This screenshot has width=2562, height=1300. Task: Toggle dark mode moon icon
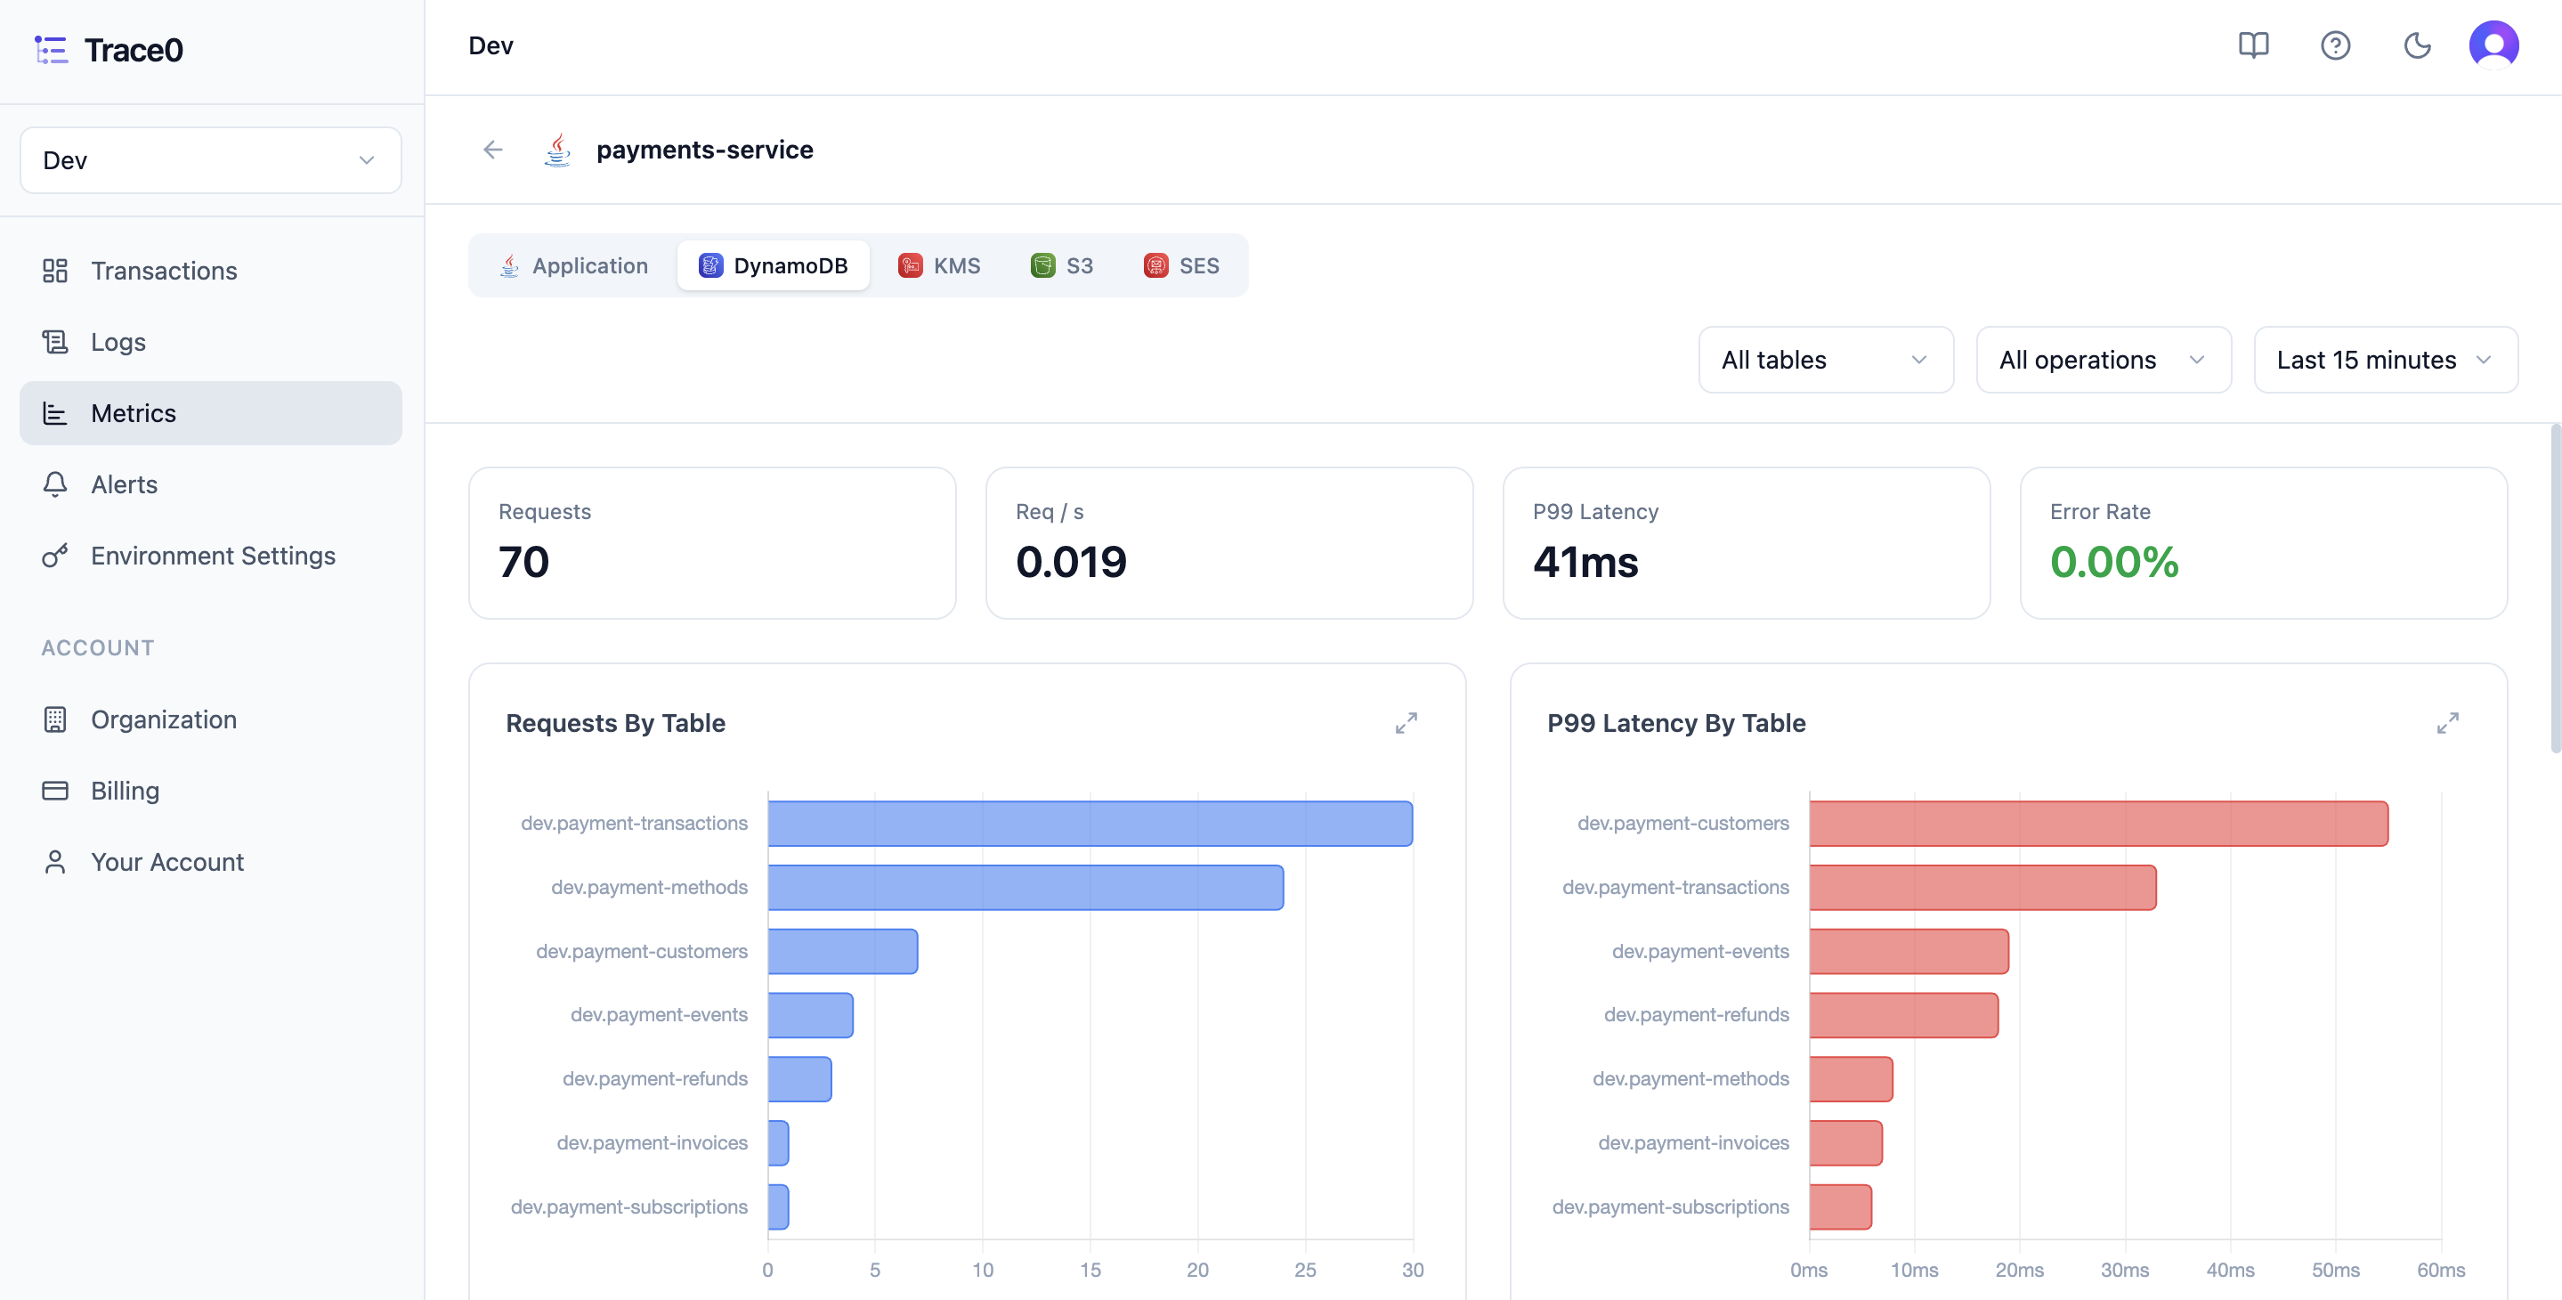click(x=2417, y=45)
